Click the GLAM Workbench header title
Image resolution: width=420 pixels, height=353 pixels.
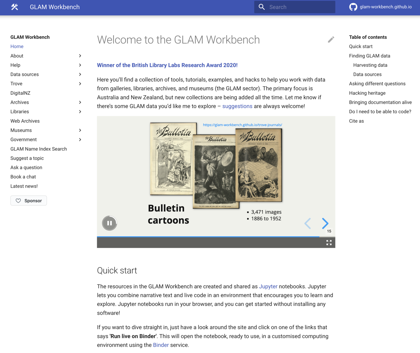tap(55, 7)
